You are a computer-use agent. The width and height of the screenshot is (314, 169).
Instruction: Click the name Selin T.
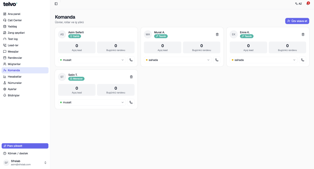click(x=73, y=75)
